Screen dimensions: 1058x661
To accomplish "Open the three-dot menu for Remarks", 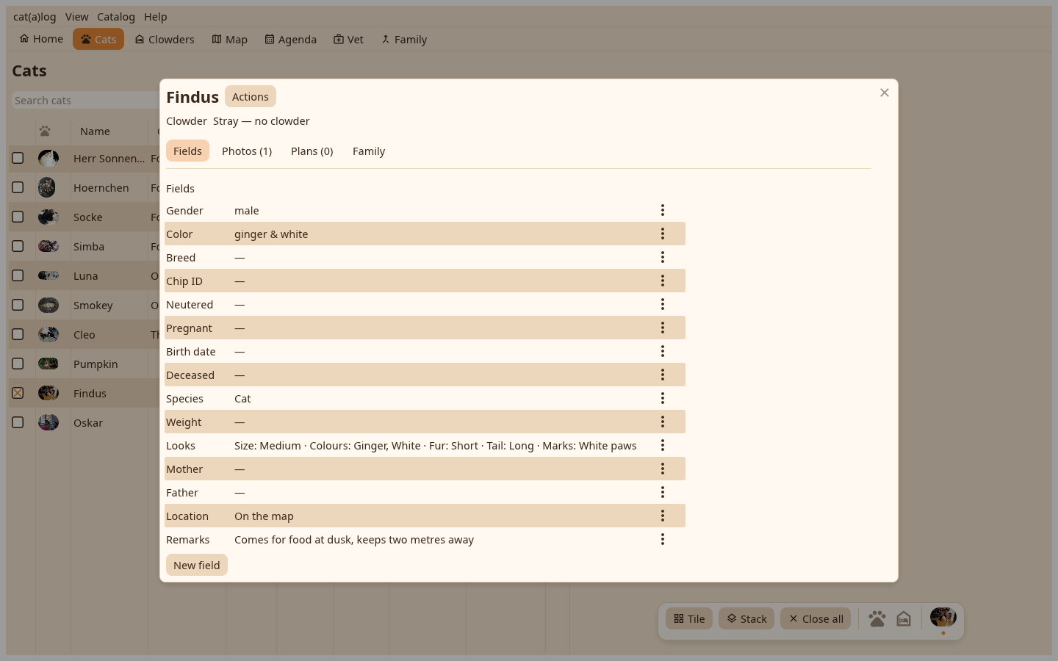I will click(x=663, y=539).
